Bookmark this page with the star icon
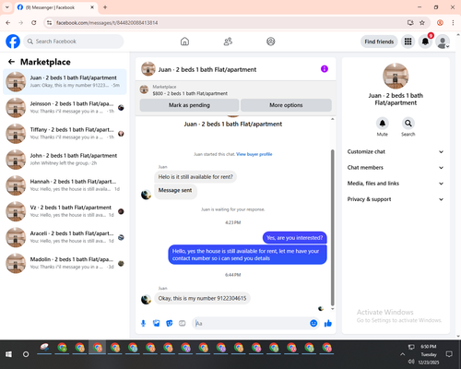The height and width of the screenshot is (369, 461). [422, 22]
